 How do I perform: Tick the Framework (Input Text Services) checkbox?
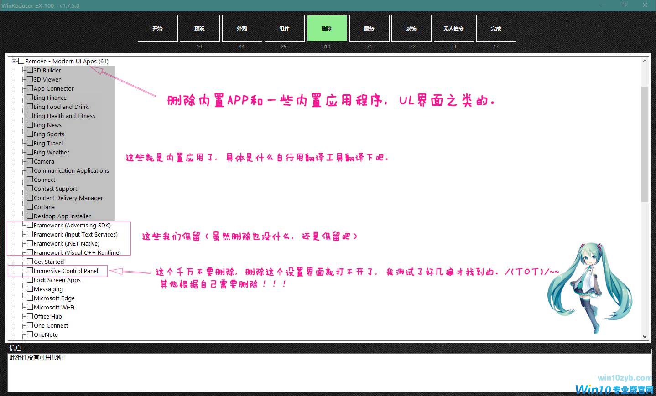pos(30,234)
